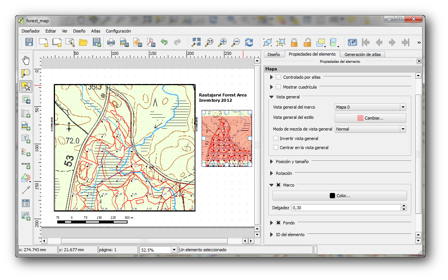Expand the ID del elemento section
This screenshot has width=448, height=280.
271,235
